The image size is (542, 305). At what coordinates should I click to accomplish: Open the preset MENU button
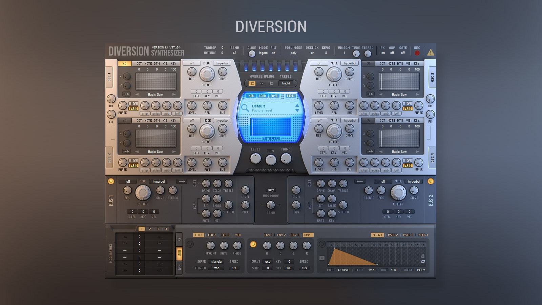291,96
